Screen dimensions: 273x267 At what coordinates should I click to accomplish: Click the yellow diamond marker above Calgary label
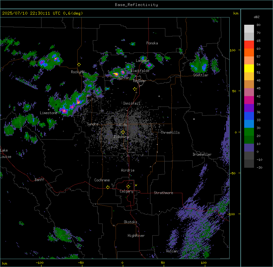(x=128, y=187)
